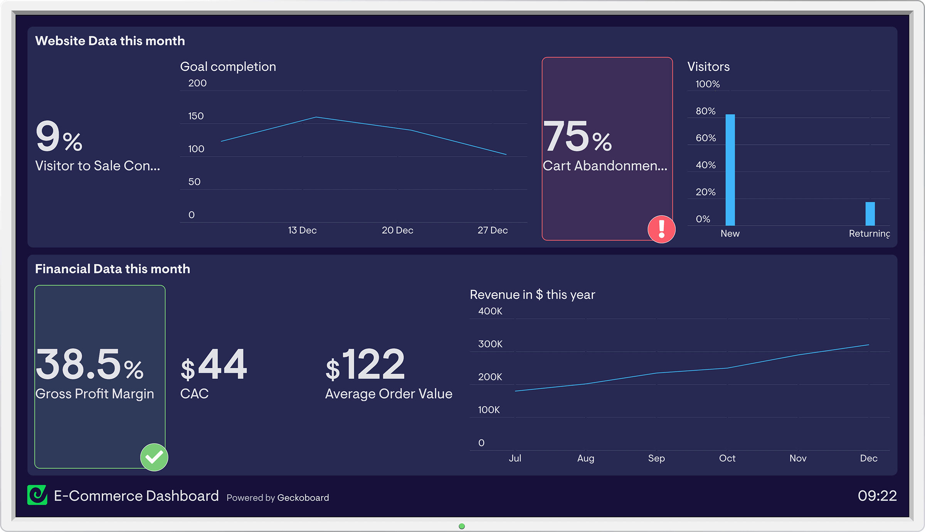
Task: Click the Sep label on revenue chart
Action: point(656,458)
